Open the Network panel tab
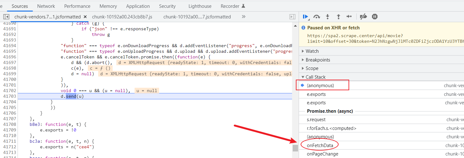 (46, 6)
